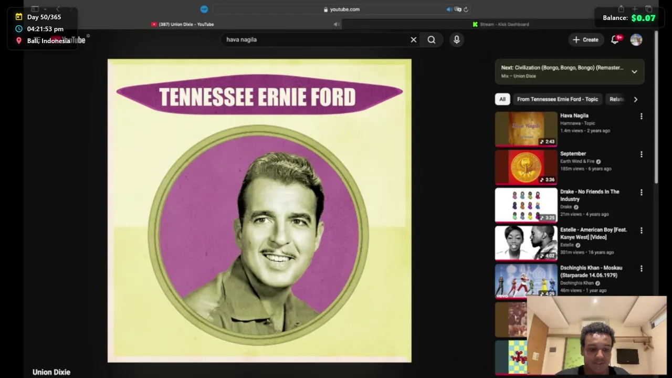Click the youtube.com address bar

click(x=341, y=9)
